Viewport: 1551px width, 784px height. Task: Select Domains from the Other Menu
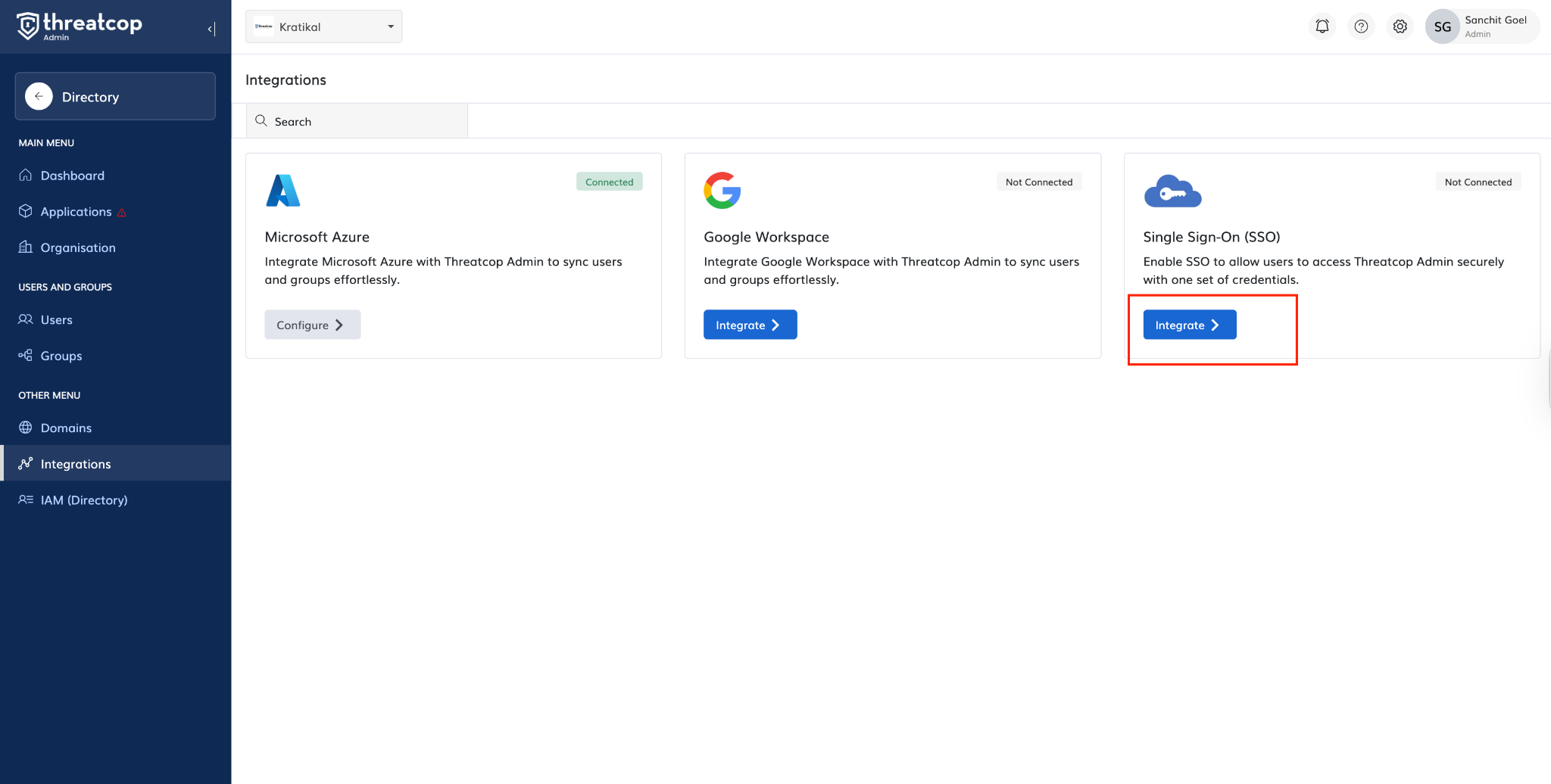pyautogui.click(x=66, y=428)
